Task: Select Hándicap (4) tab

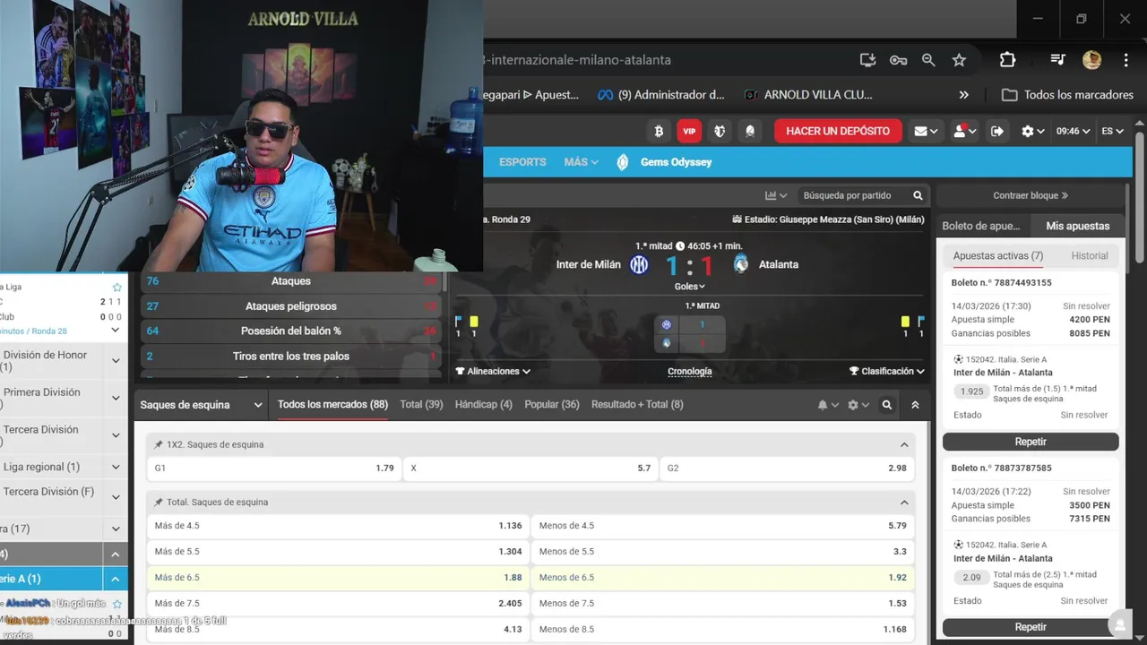Action: [484, 405]
